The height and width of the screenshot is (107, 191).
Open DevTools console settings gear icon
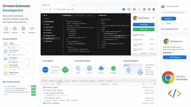click(x=154, y=84)
